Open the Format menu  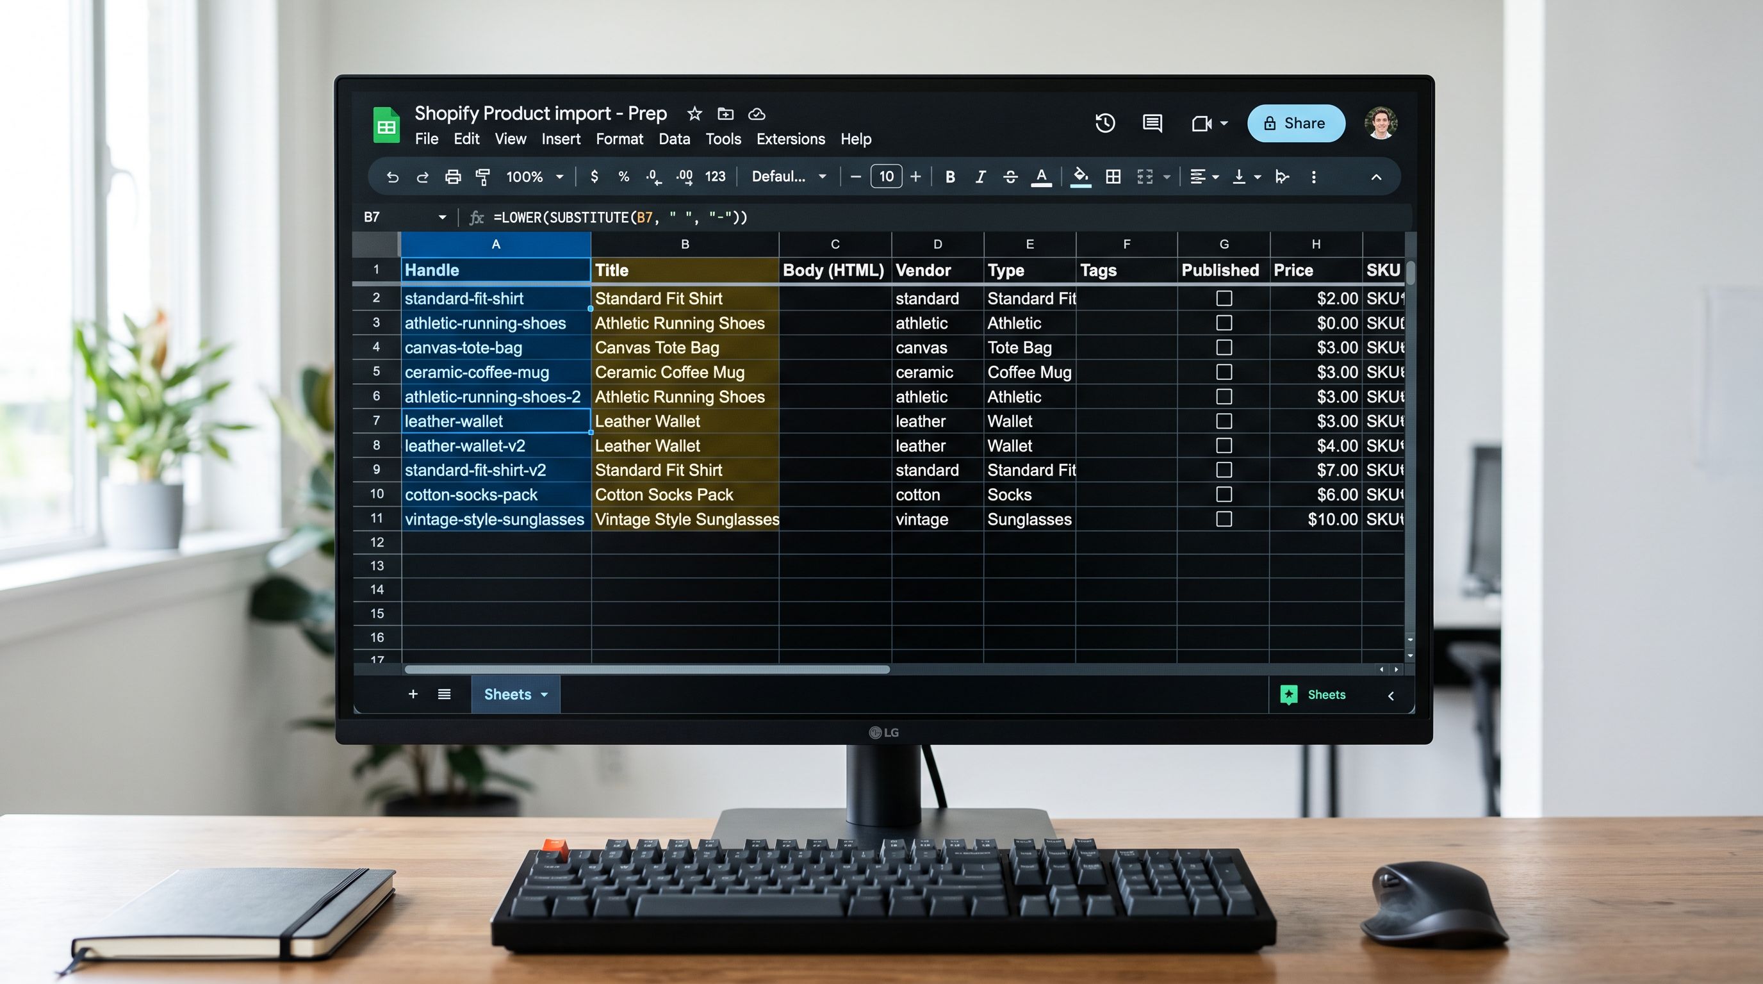coord(619,139)
